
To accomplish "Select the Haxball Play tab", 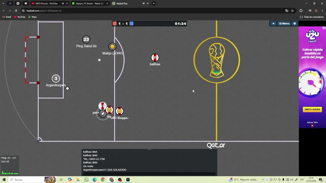I will pos(122,4).
